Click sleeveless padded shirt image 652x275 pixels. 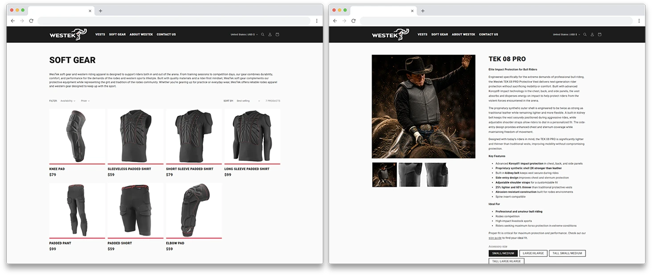coord(135,136)
